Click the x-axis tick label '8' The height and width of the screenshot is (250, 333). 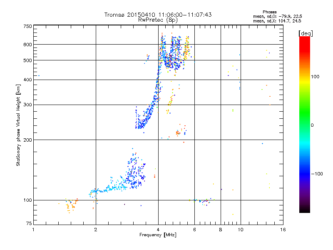[x=221, y=230]
